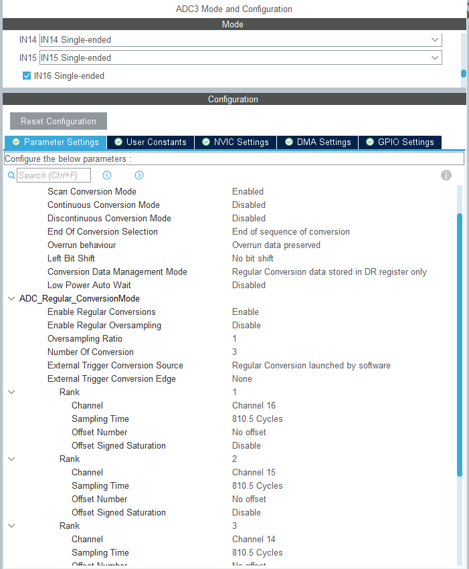Collapse the Rank 3 section

click(x=11, y=526)
